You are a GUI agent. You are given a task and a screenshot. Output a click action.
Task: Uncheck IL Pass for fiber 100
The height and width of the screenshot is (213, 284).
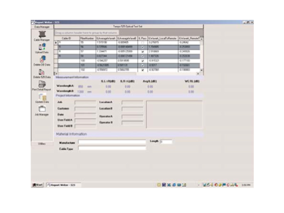tap(143, 61)
